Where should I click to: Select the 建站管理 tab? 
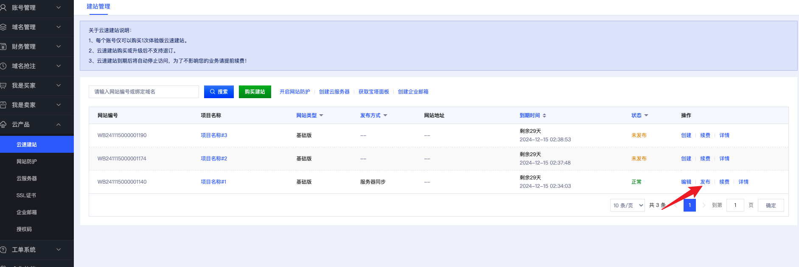[98, 7]
